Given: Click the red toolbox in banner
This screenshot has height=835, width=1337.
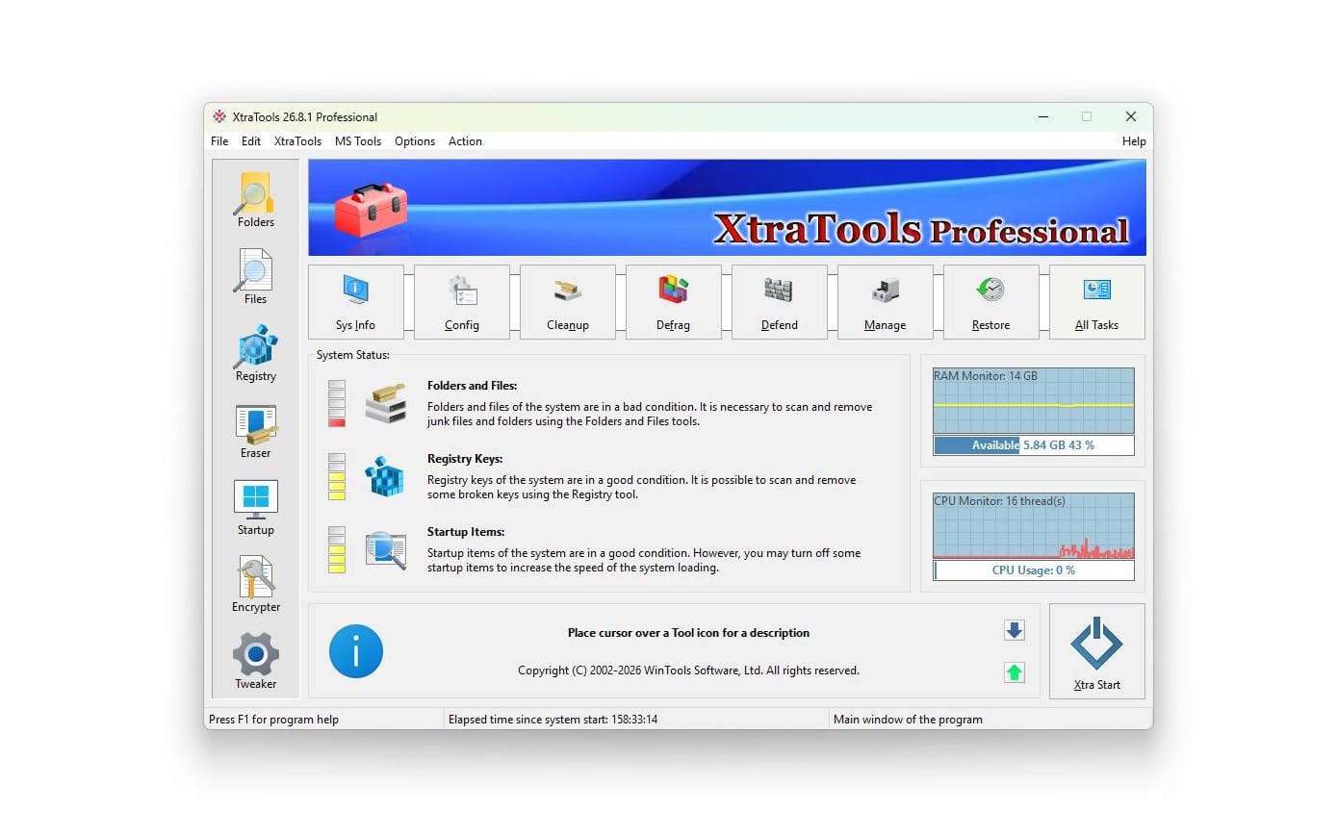Looking at the screenshot, I should tap(371, 209).
